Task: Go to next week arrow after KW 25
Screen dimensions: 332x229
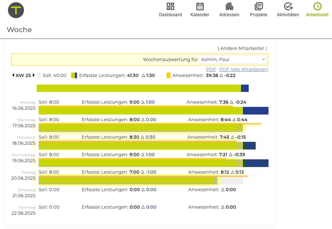Action: [34, 75]
